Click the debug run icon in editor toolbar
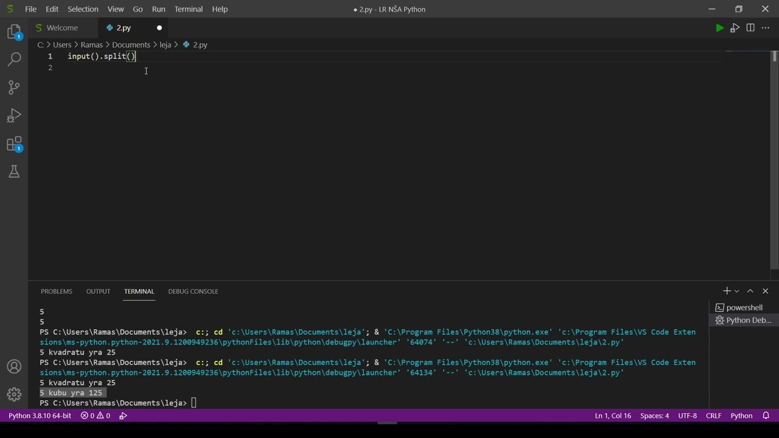The image size is (779, 438). pyautogui.click(x=735, y=28)
